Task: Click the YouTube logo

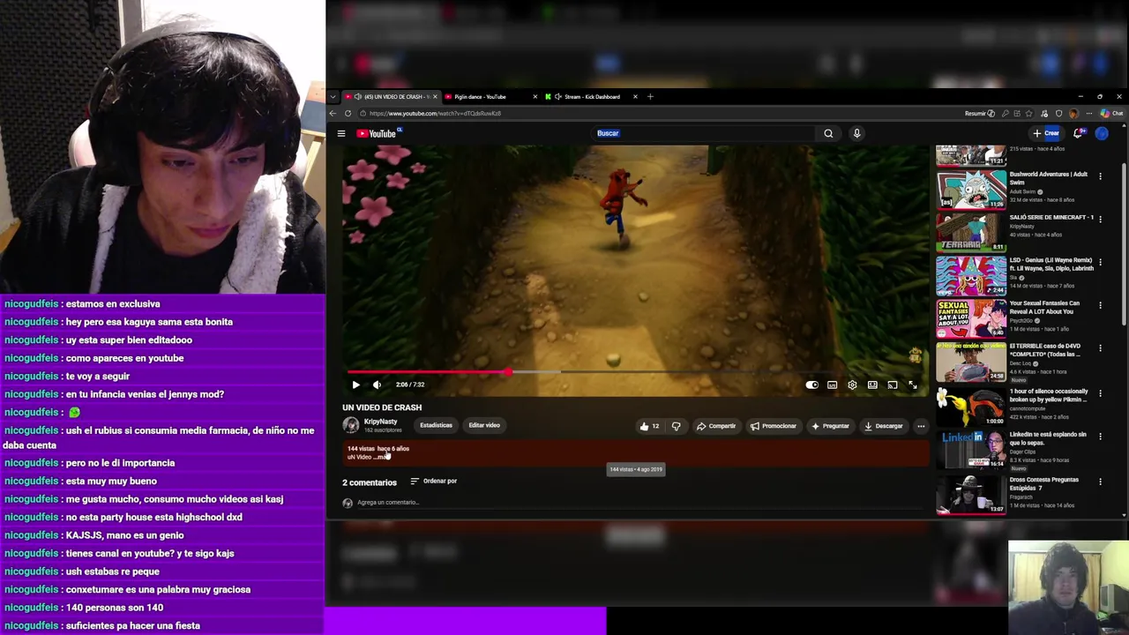Action: [378, 133]
